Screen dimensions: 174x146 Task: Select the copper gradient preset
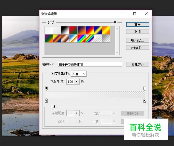65,38
